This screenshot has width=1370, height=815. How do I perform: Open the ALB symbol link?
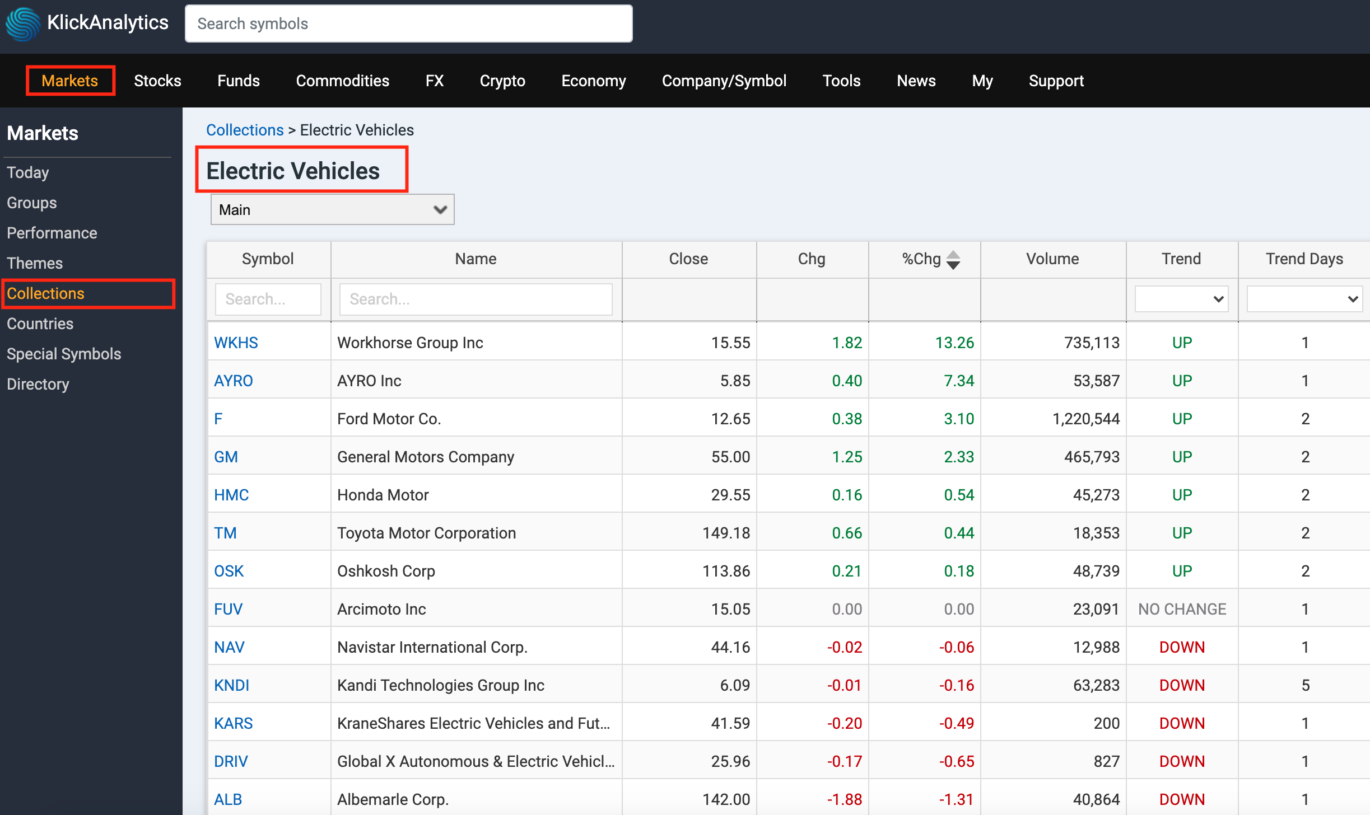pos(228,799)
